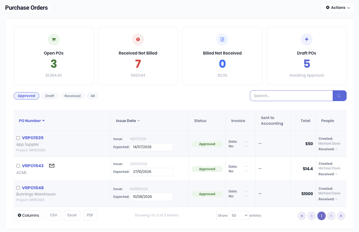The height and width of the screenshot is (232, 359).
Task: Click the Draft POs plus icon
Action: point(307,40)
